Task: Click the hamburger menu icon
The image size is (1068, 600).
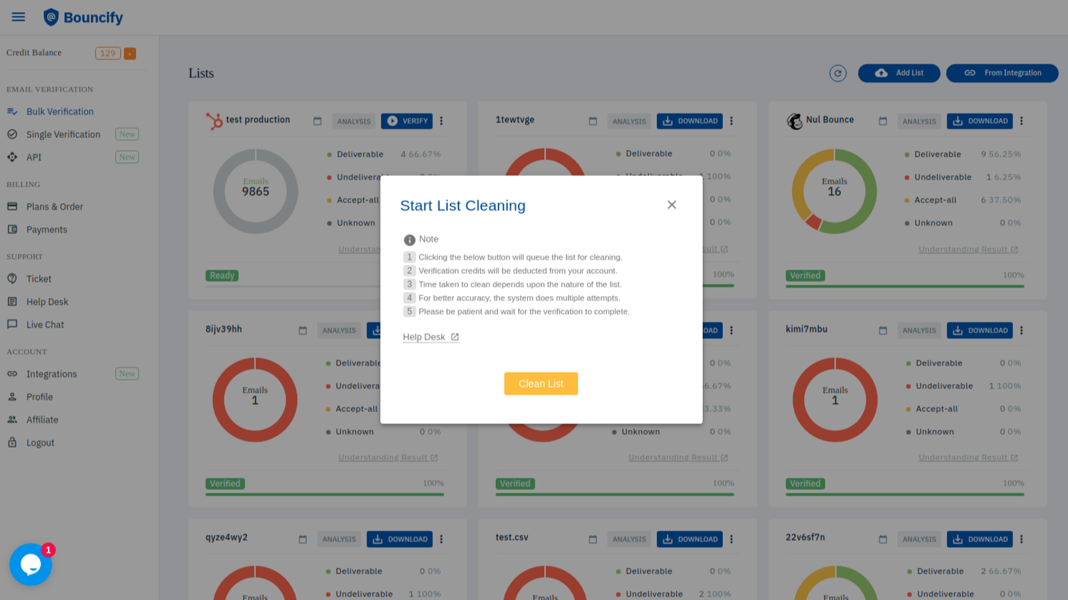Action: (x=18, y=17)
